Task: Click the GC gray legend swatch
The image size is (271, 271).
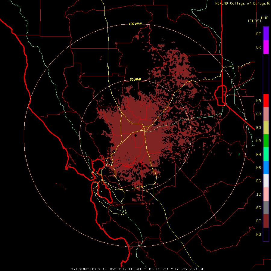Action: 266,207
